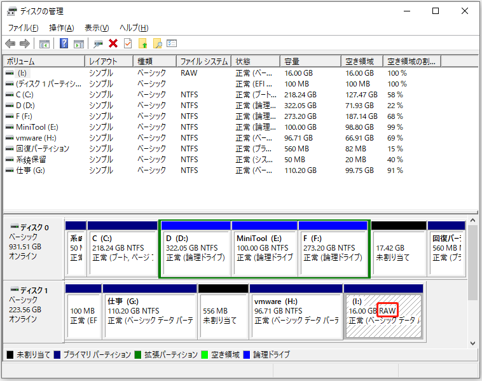Screen dimensions: 482x381
Task: Sort by 種類 column header
Action: 155,62
